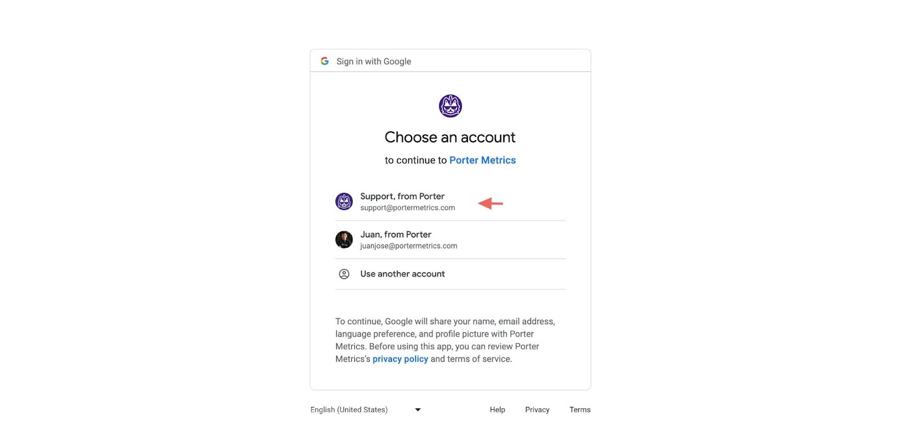Open the language dropdown arrow
The width and height of the screenshot is (901, 439).
(418, 410)
